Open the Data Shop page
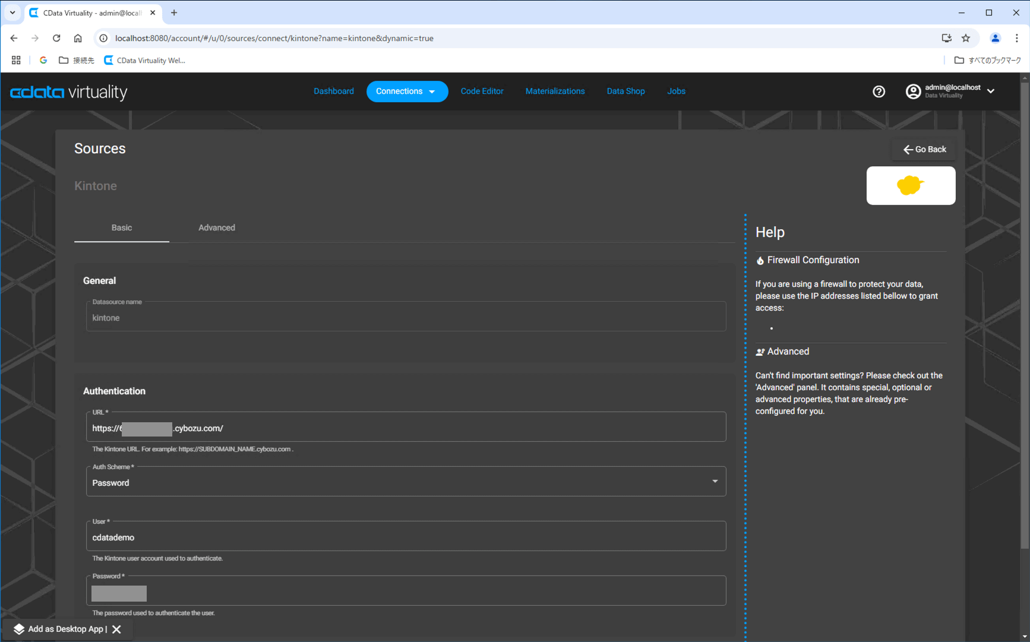This screenshot has height=642, width=1030. [625, 91]
